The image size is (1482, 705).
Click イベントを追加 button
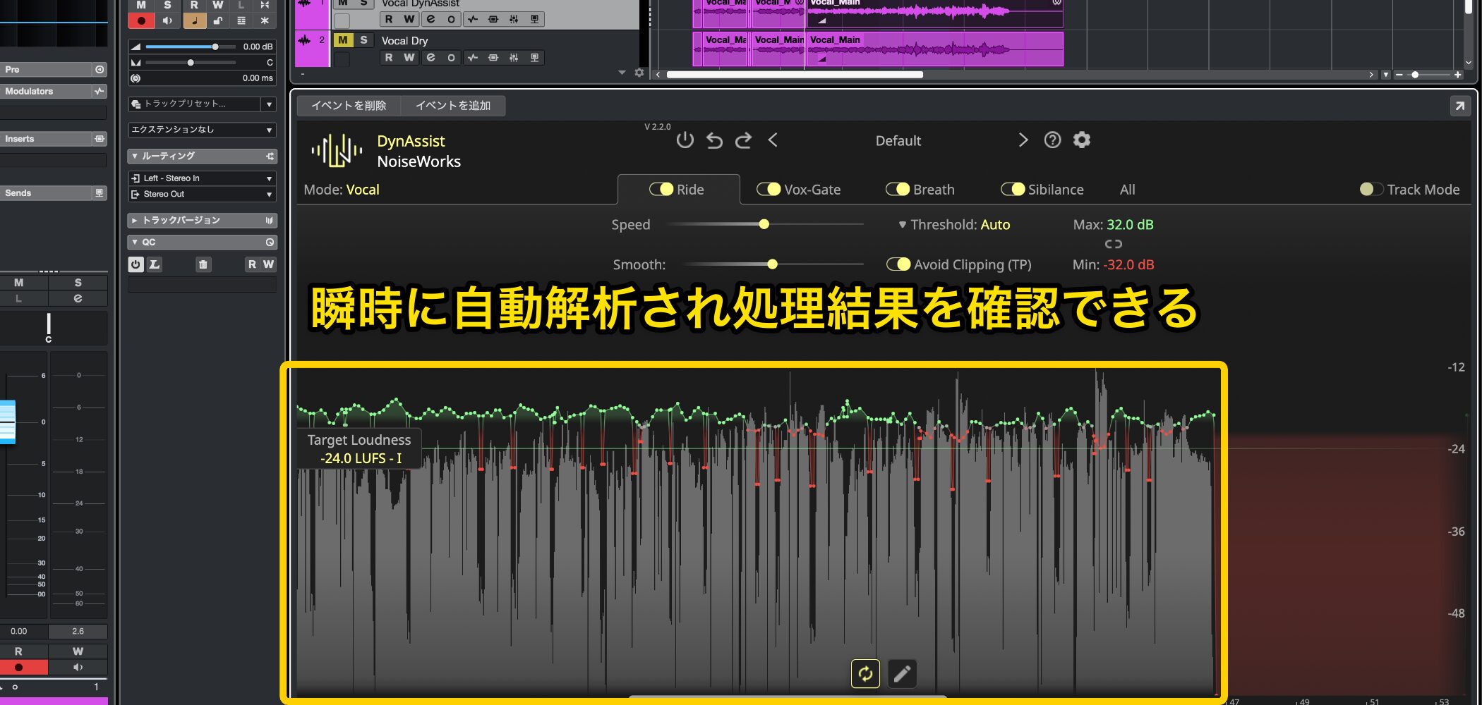453,106
